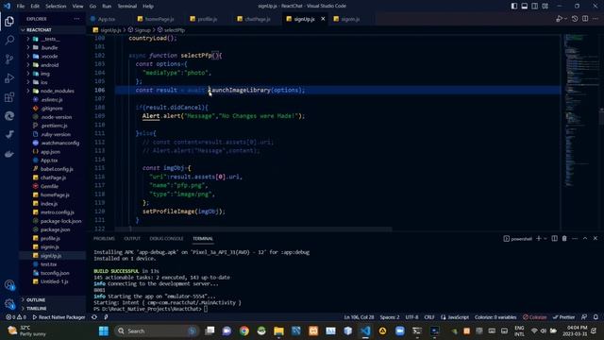Open the Extensions view
The height and width of the screenshot is (340, 604).
9,97
